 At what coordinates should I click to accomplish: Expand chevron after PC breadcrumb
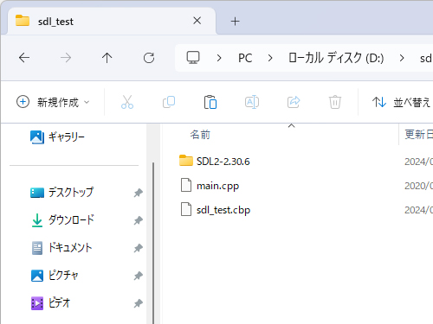[270, 58]
